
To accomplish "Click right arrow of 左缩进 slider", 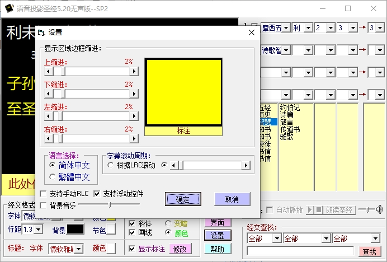I will coord(134,116).
